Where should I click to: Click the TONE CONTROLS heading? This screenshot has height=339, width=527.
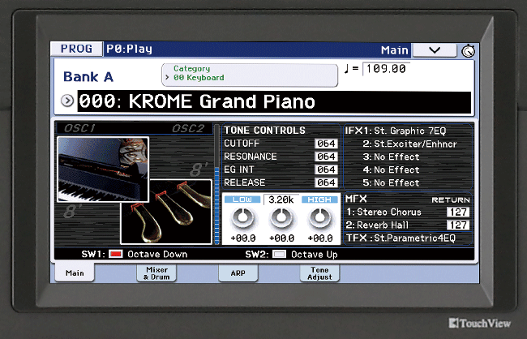[x=264, y=131]
